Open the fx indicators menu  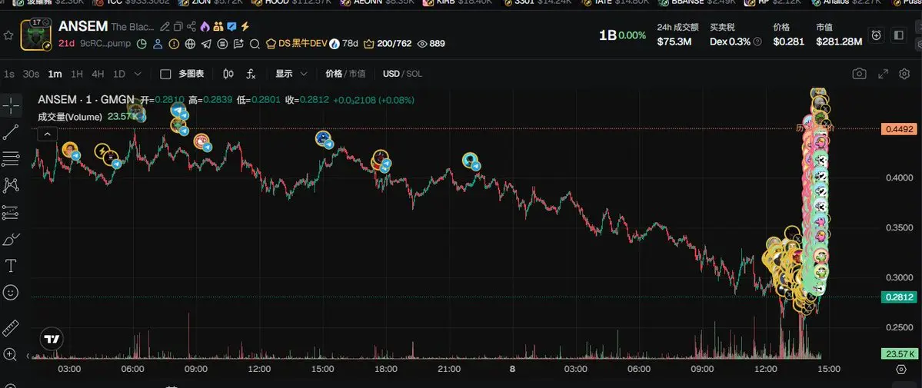coord(251,74)
